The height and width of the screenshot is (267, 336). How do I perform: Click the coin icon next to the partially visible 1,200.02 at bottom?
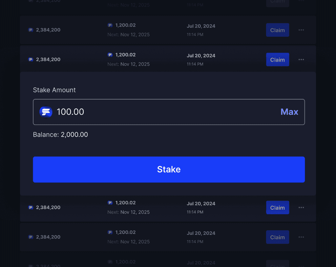110,262
